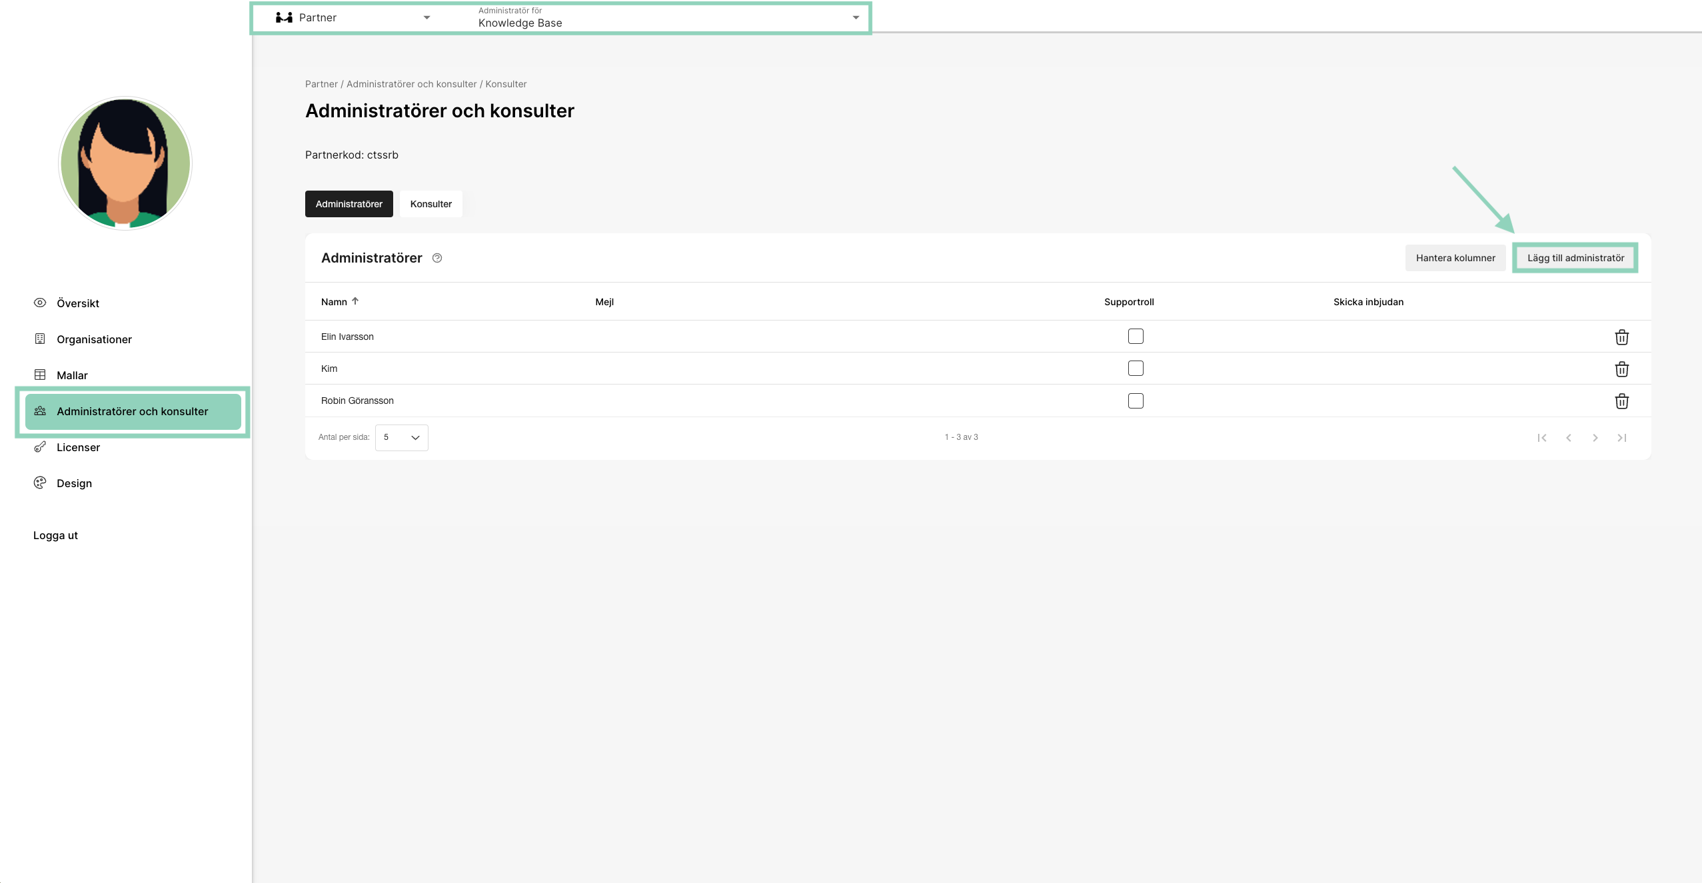Click the Organisationer building icon
Screen dimensions: 1702x883
40,339
